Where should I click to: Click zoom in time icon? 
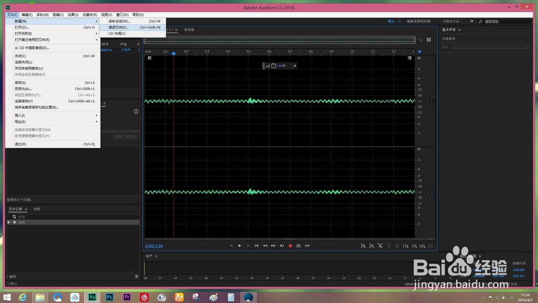[x=380, y=246]
